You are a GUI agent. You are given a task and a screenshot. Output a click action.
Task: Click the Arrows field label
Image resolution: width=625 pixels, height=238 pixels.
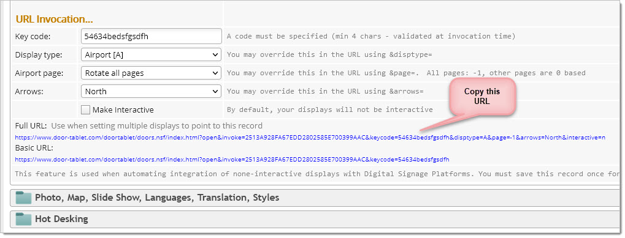(x=29, y=91)
